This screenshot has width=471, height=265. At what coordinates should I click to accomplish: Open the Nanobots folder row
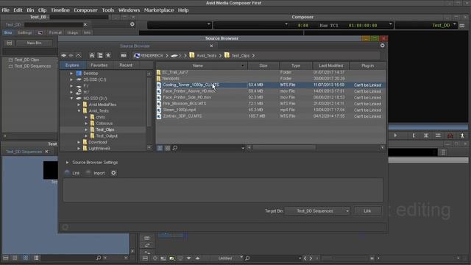point(270,79)
